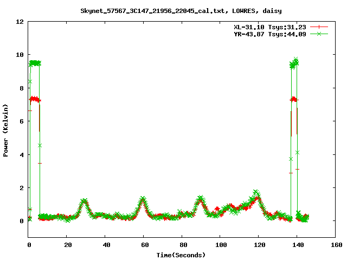The image size is (347, 260).
Task: Click x-axis tick label 100
Action: click(x=221, y=245)
